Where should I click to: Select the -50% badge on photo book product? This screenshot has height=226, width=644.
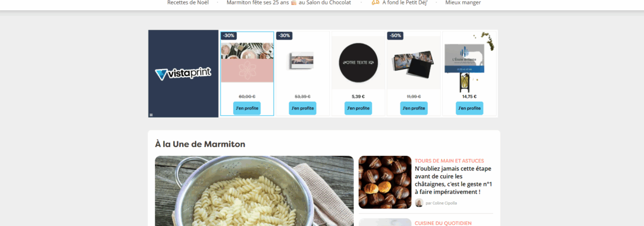tap(395, 36)
